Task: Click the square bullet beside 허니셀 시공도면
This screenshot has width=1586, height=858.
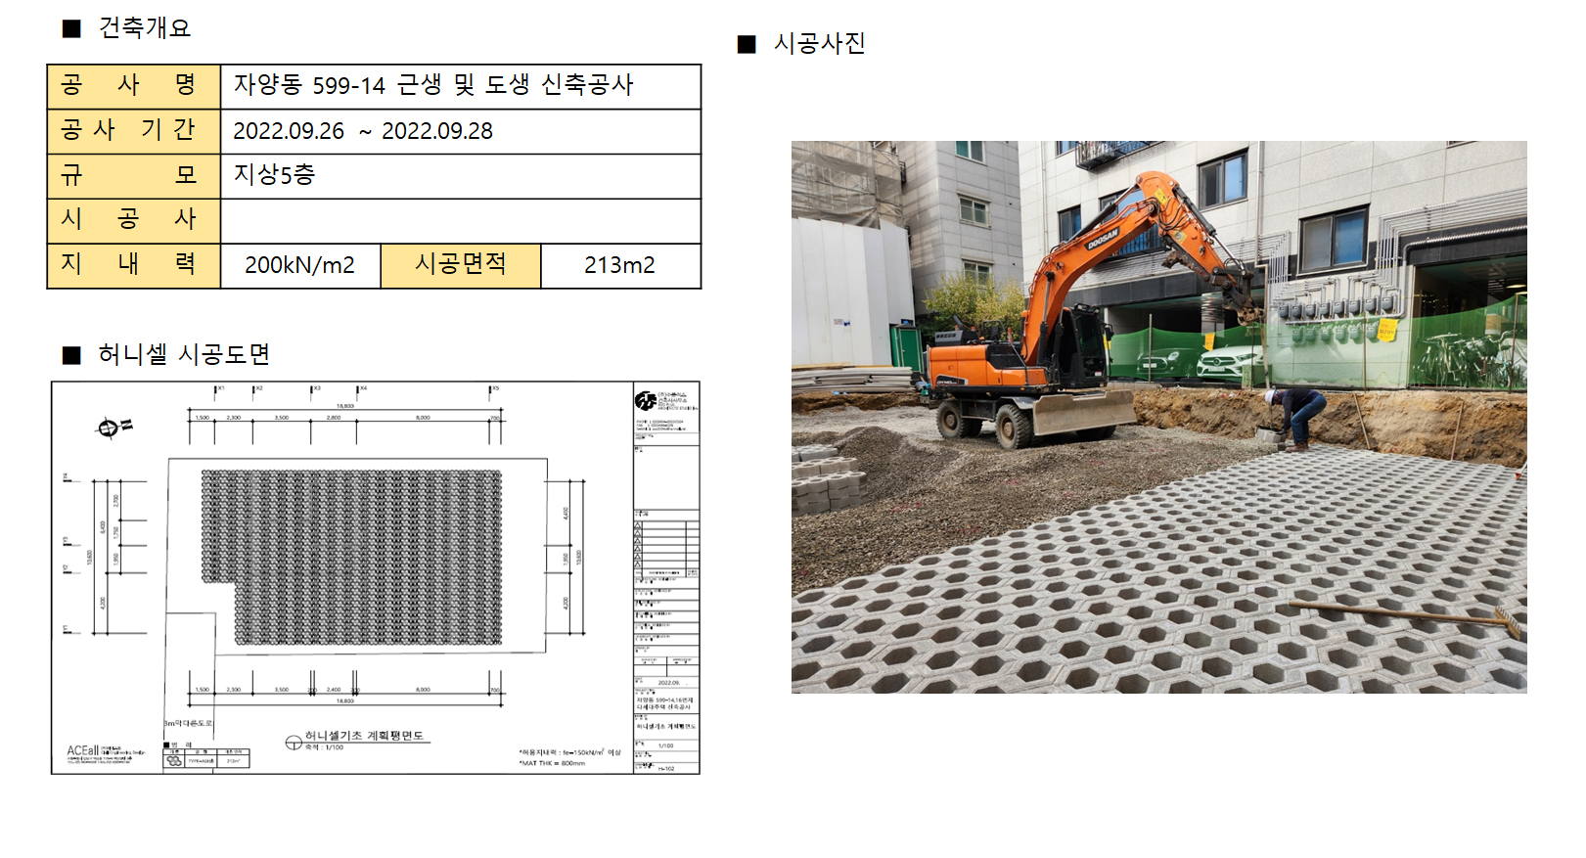Action: (x=71, y=355)
